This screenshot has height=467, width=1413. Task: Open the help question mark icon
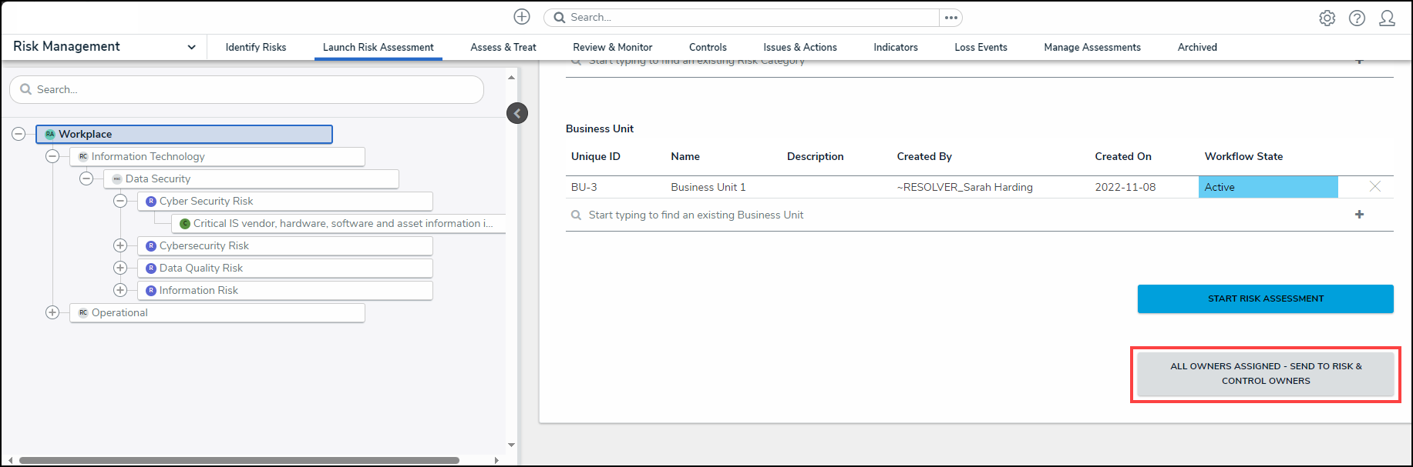[x=1357, y=18]
